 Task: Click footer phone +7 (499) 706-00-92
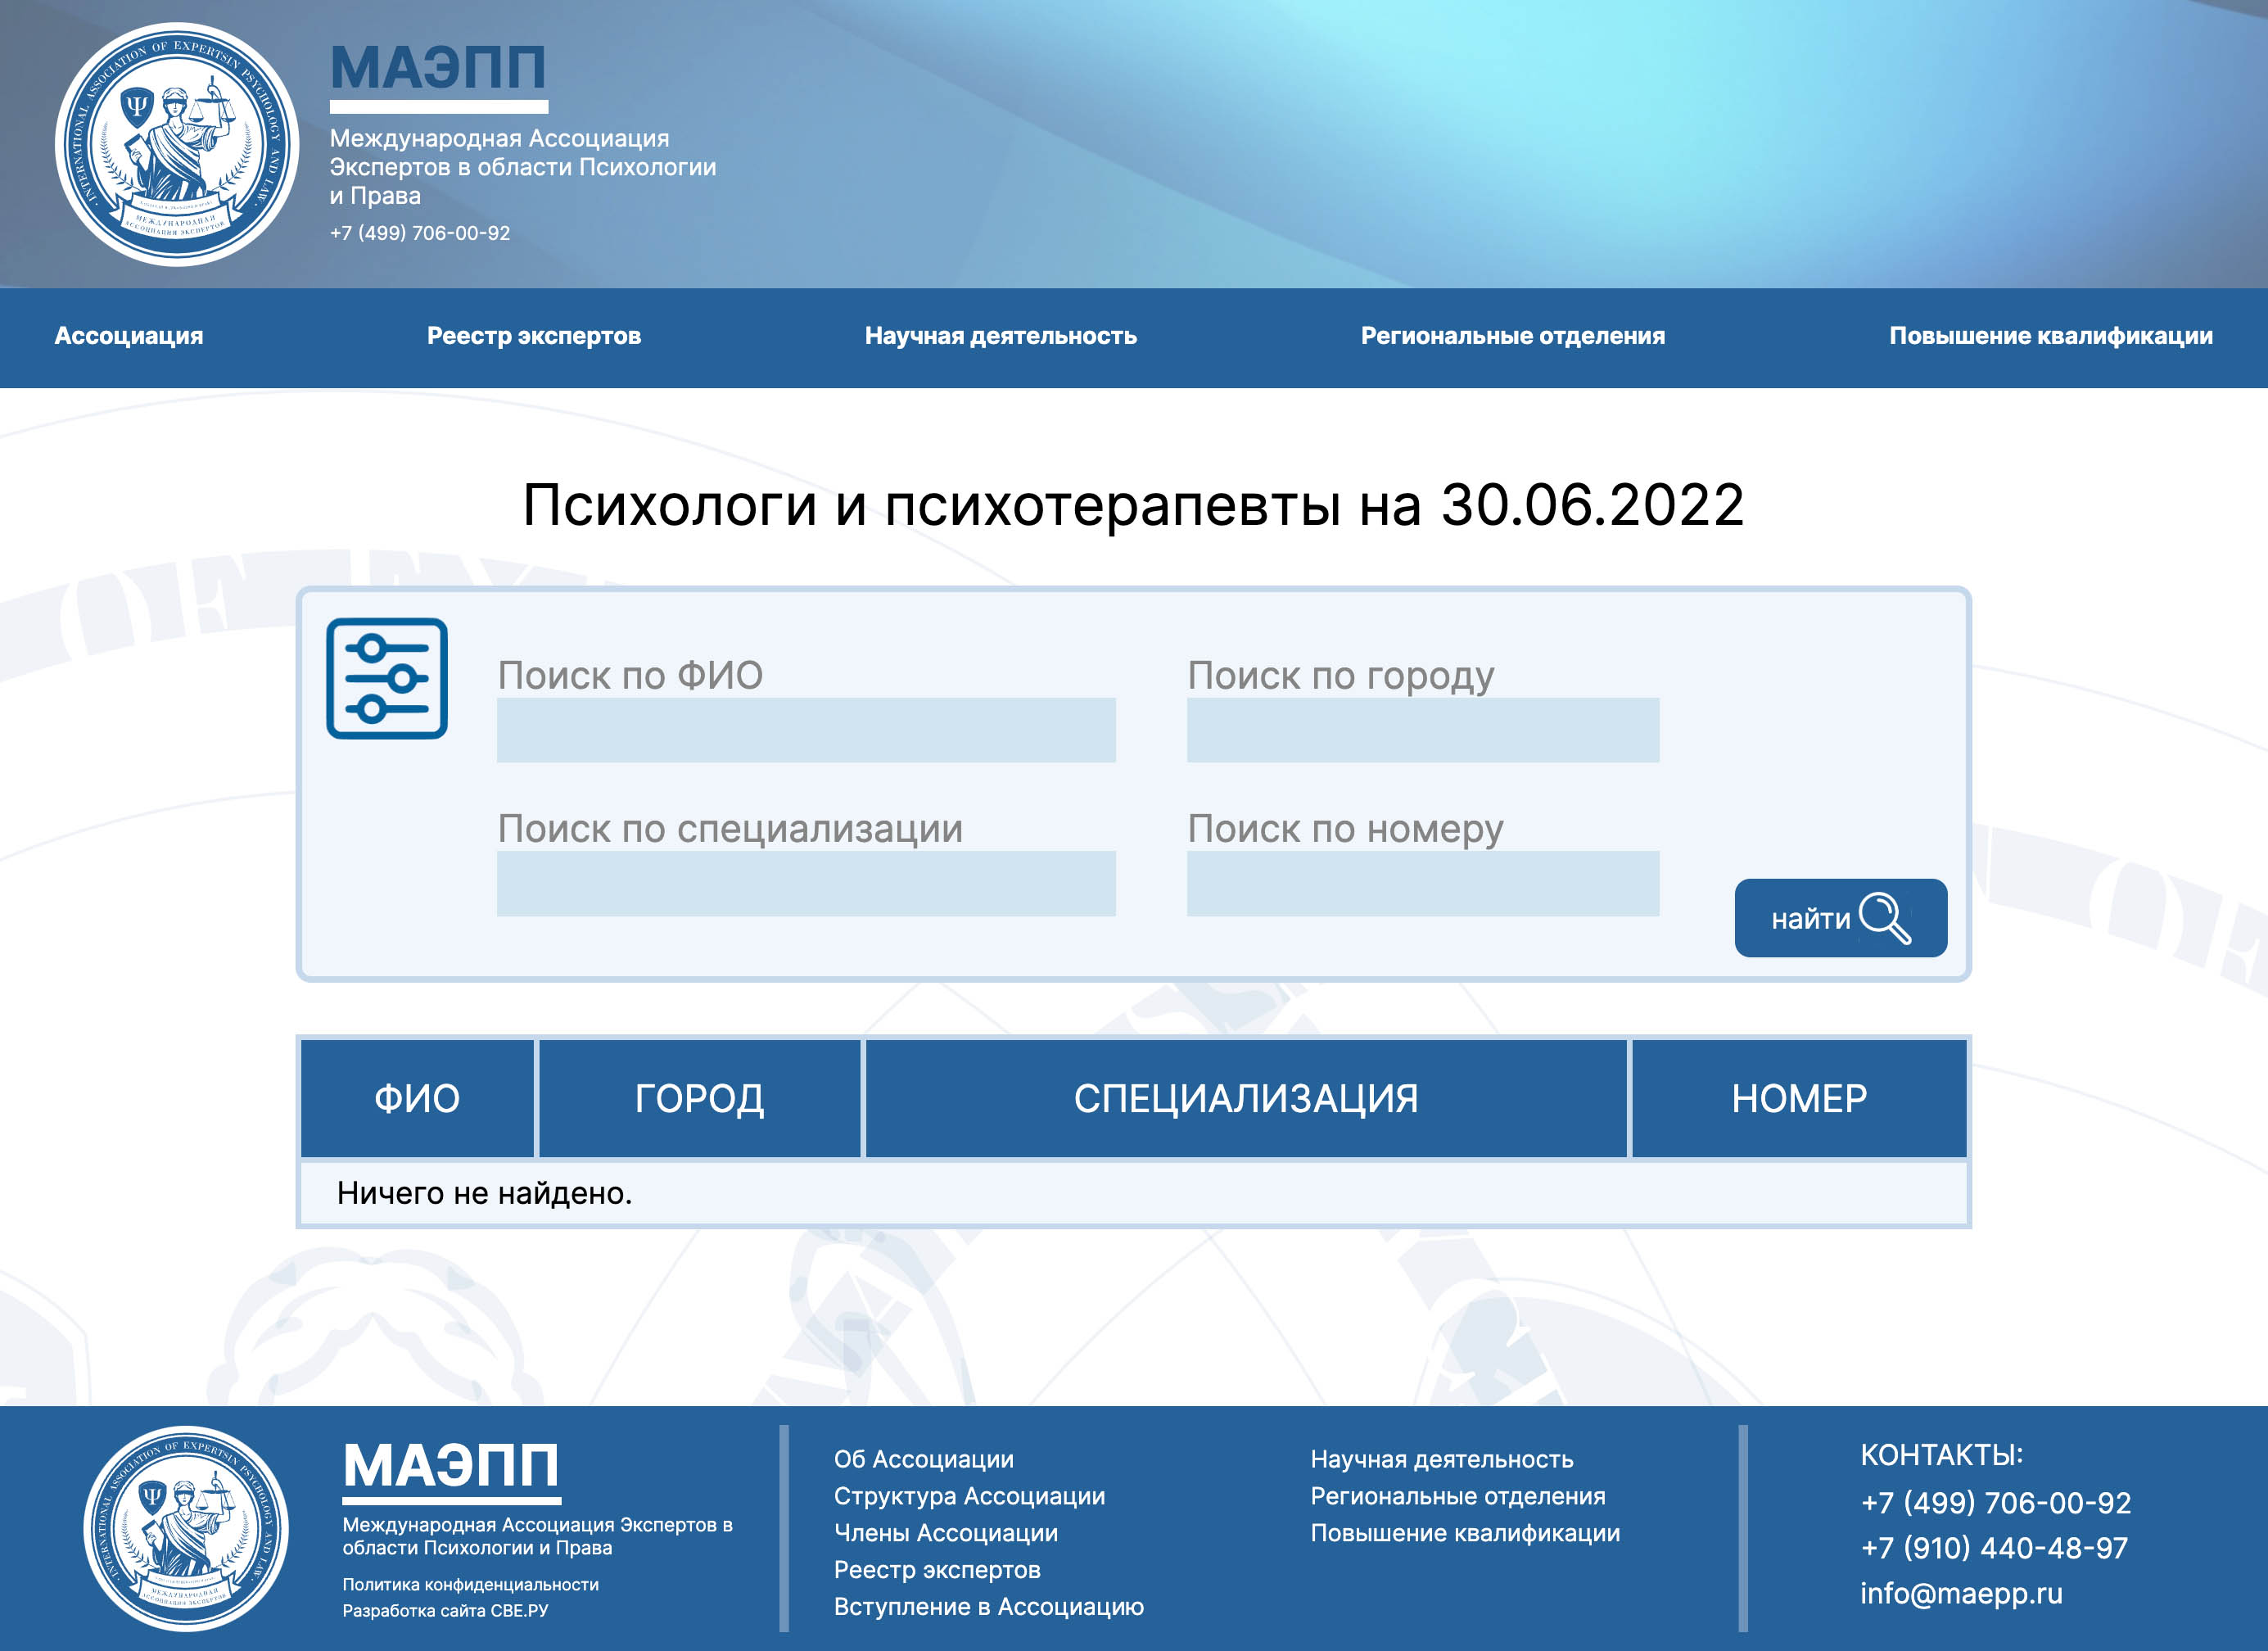click(x=1996, y=1503)
